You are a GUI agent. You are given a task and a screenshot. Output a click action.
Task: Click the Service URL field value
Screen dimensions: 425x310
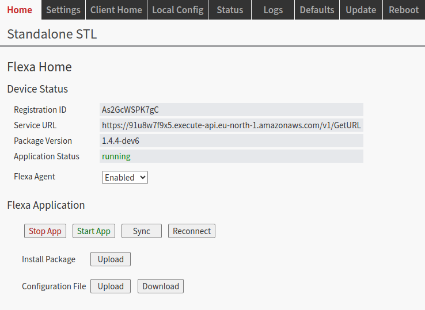(232, 125)
